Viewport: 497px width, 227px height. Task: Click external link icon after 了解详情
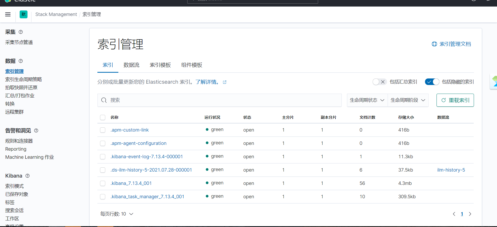pos(225,82)
